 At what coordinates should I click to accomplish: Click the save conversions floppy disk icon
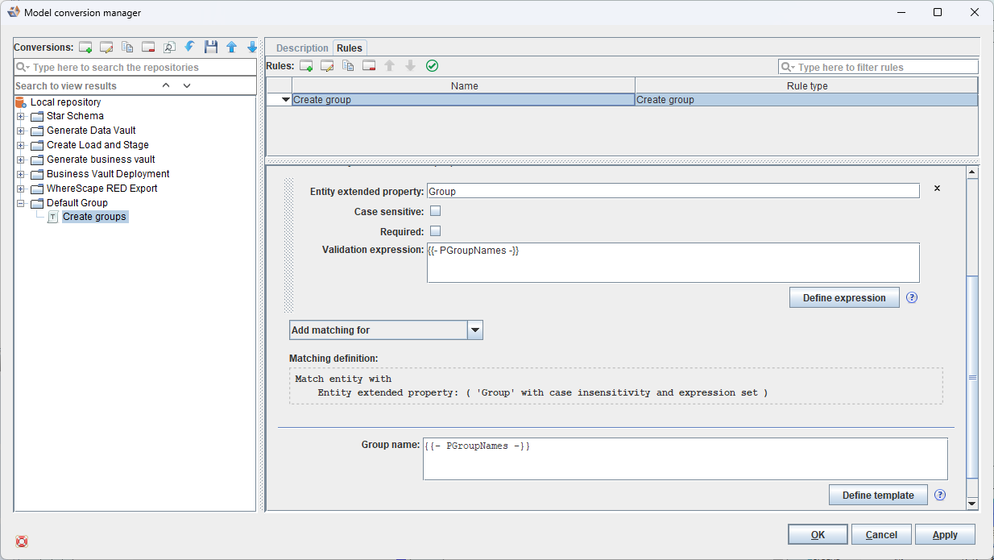[x=211, y=48]
